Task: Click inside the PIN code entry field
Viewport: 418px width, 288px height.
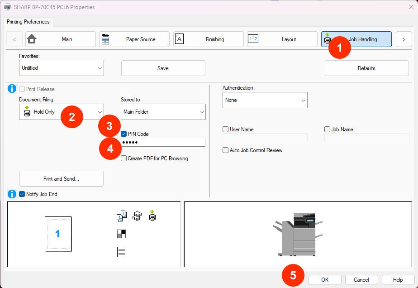Action: click(163, 142)
